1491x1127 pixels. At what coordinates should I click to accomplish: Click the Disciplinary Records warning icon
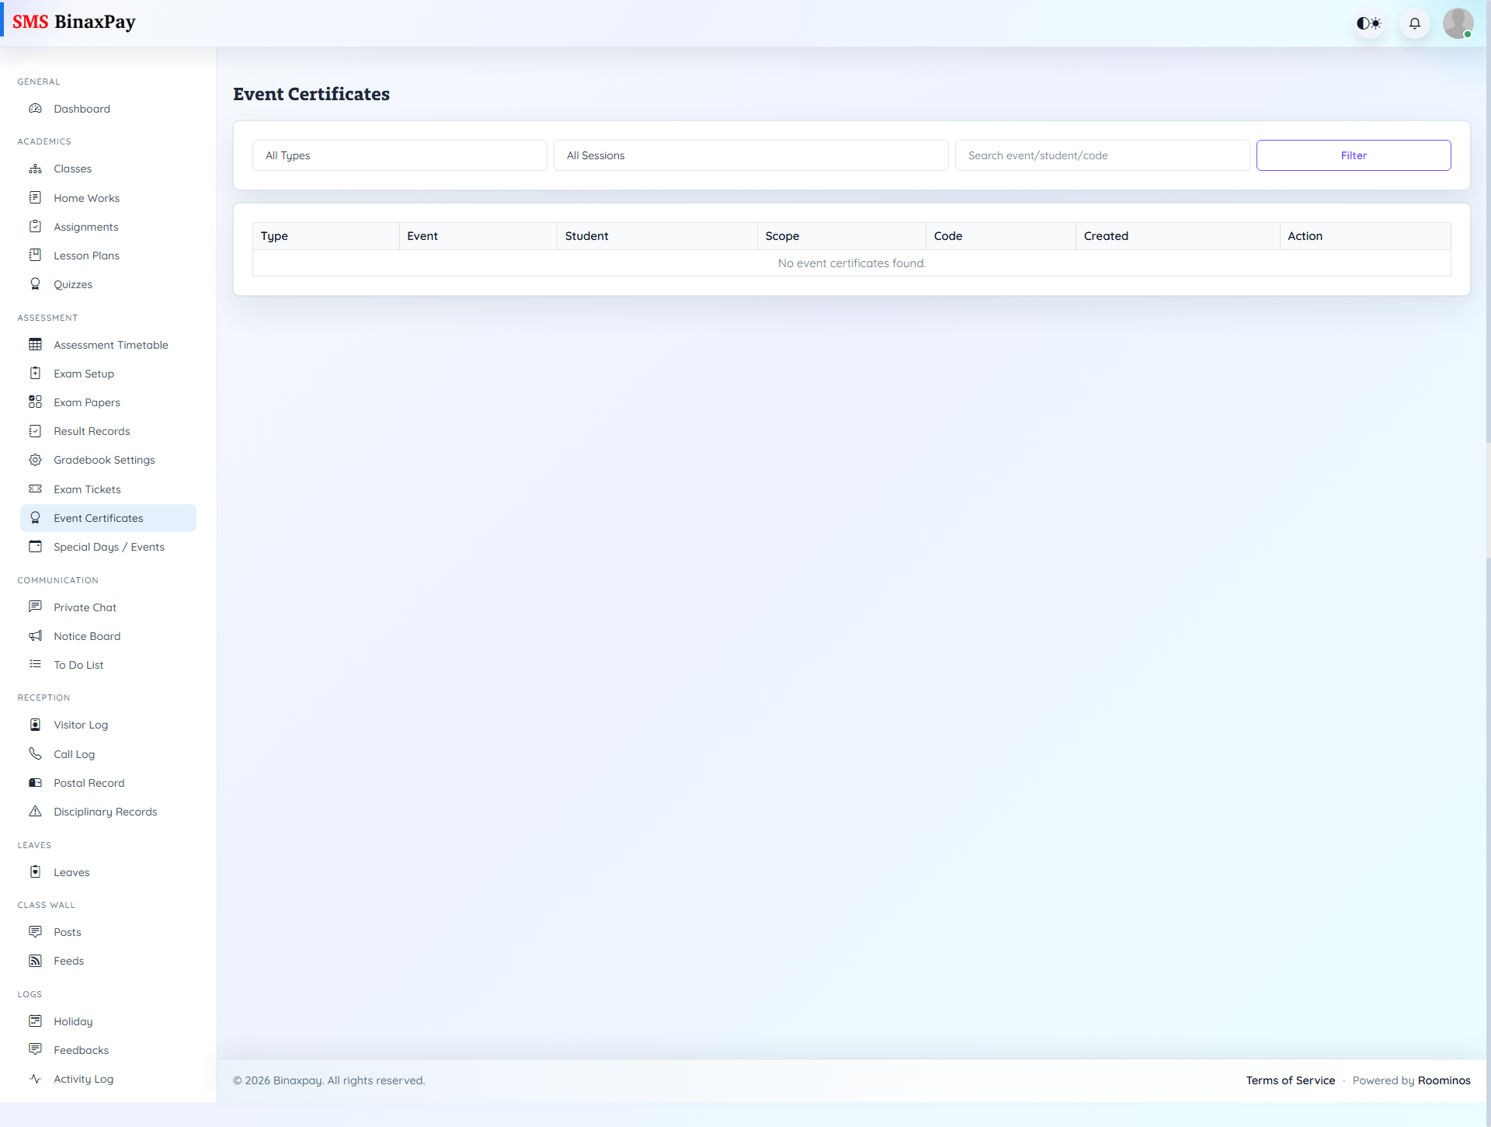(x=35, y=812)
